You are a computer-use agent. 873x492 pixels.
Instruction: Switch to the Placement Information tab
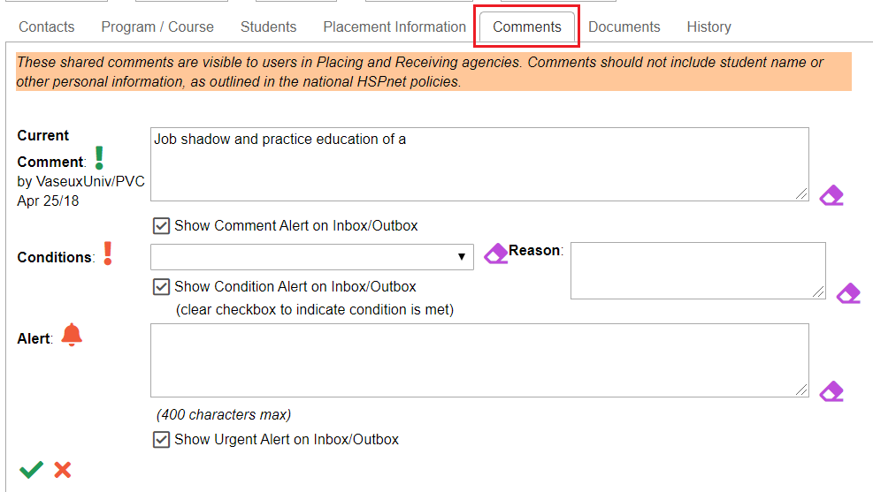click(394, 26)
